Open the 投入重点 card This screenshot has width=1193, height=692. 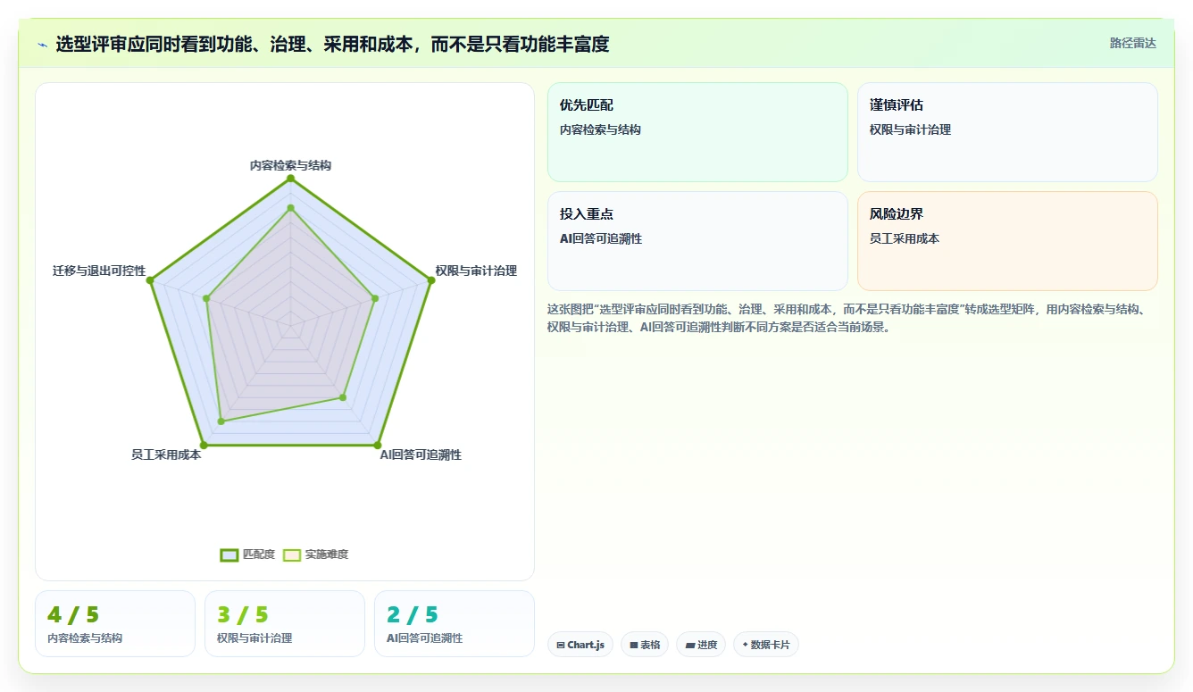click(x=697, y=241)
